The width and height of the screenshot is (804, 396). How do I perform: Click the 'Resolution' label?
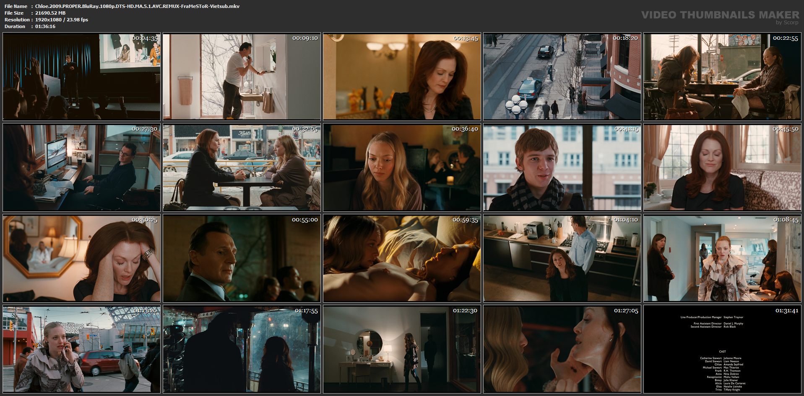pyautogui.click(x=17, y=20)
